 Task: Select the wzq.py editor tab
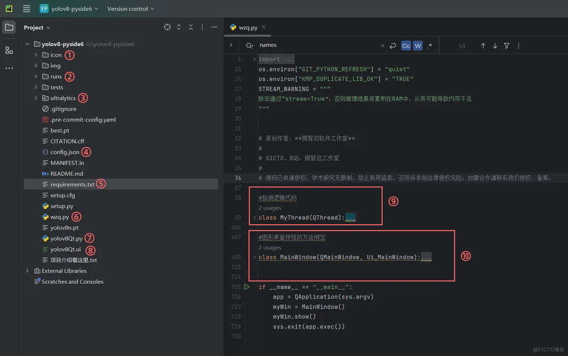[247, 27]
